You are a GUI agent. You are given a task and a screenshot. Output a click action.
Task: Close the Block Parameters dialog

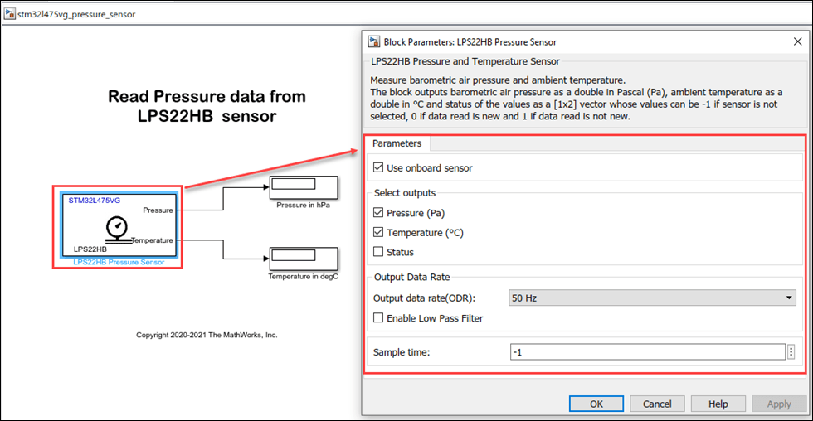point(797,41)
